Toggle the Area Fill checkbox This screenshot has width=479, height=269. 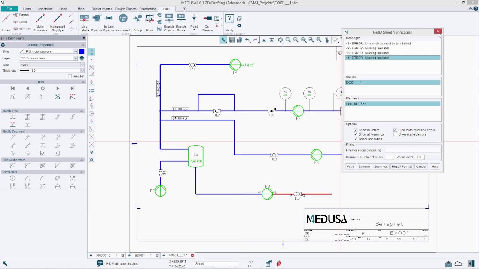70,76
